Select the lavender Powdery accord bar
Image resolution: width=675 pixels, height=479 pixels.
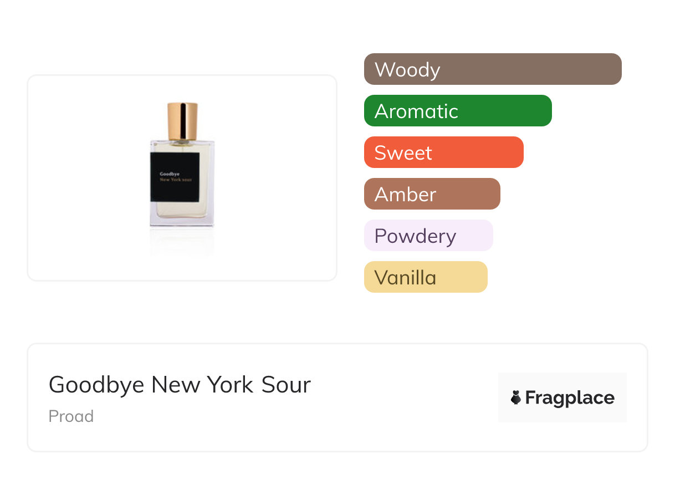pos(428,236)
